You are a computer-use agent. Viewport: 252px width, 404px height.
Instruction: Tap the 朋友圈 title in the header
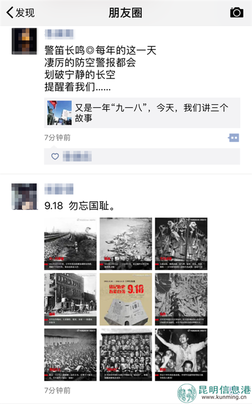click(x=125, y=13)
